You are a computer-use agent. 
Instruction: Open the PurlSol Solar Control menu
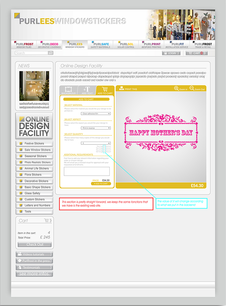click(126, 45)
